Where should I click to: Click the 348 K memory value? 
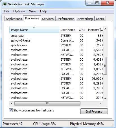pos(99,40)
